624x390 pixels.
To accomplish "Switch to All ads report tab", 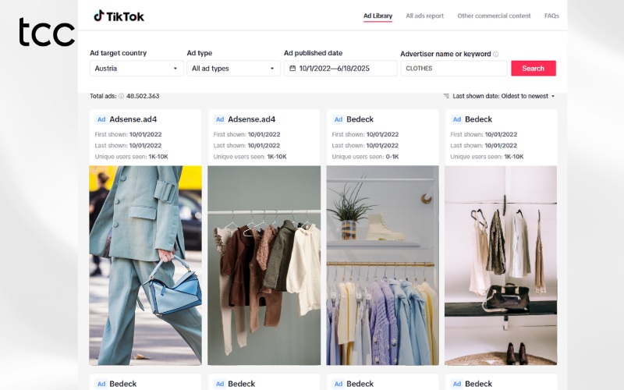I will (424, 16).
